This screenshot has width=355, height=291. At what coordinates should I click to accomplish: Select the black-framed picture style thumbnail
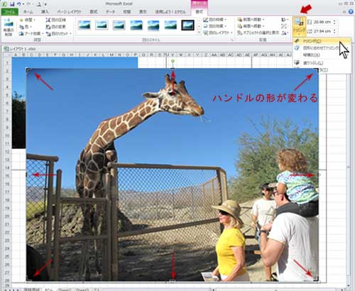pyautogui.click(x=188, y=25)
